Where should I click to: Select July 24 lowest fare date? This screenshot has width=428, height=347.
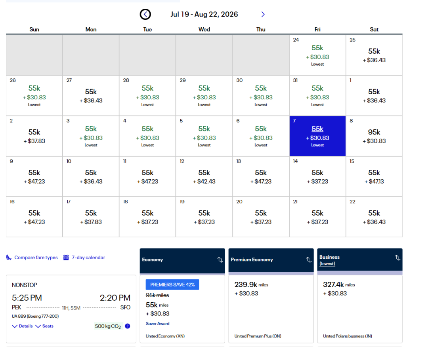click(317, 55)
